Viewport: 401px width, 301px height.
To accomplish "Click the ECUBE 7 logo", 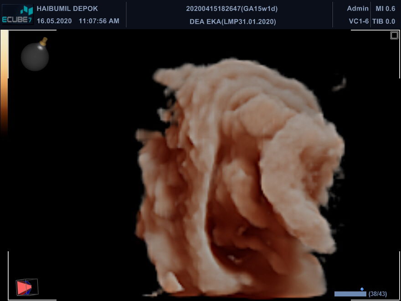I will coord(18,14).
